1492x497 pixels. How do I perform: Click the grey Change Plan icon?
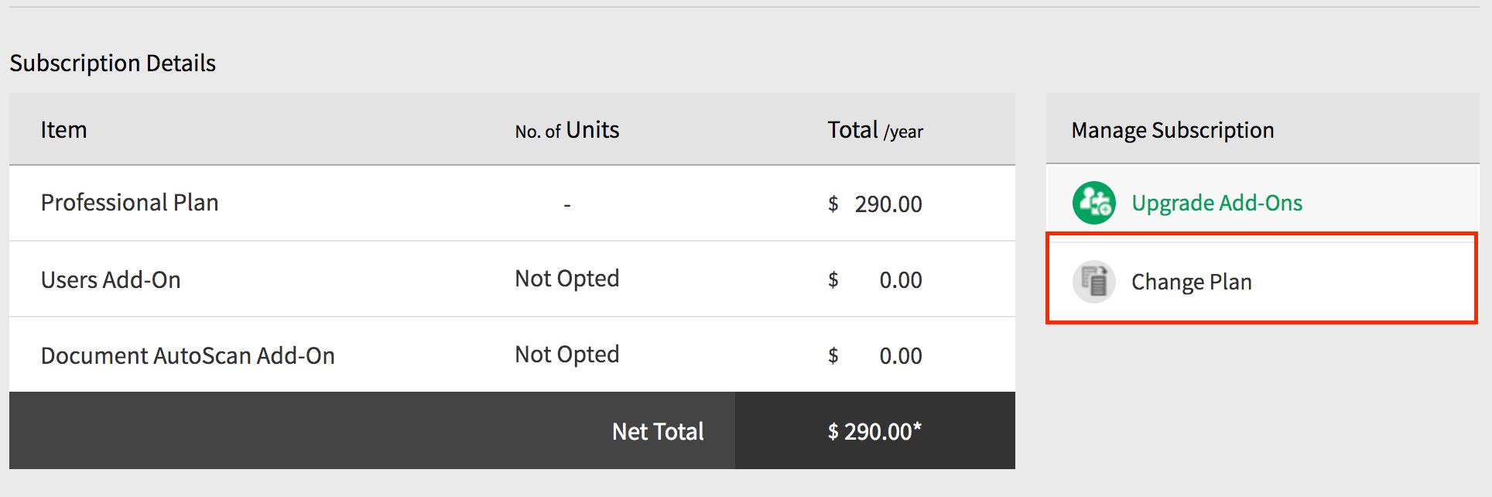coord(1093,281)
